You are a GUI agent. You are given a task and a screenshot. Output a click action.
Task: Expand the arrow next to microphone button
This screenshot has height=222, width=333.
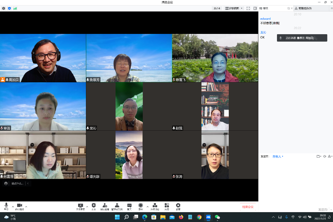[13, 207]
